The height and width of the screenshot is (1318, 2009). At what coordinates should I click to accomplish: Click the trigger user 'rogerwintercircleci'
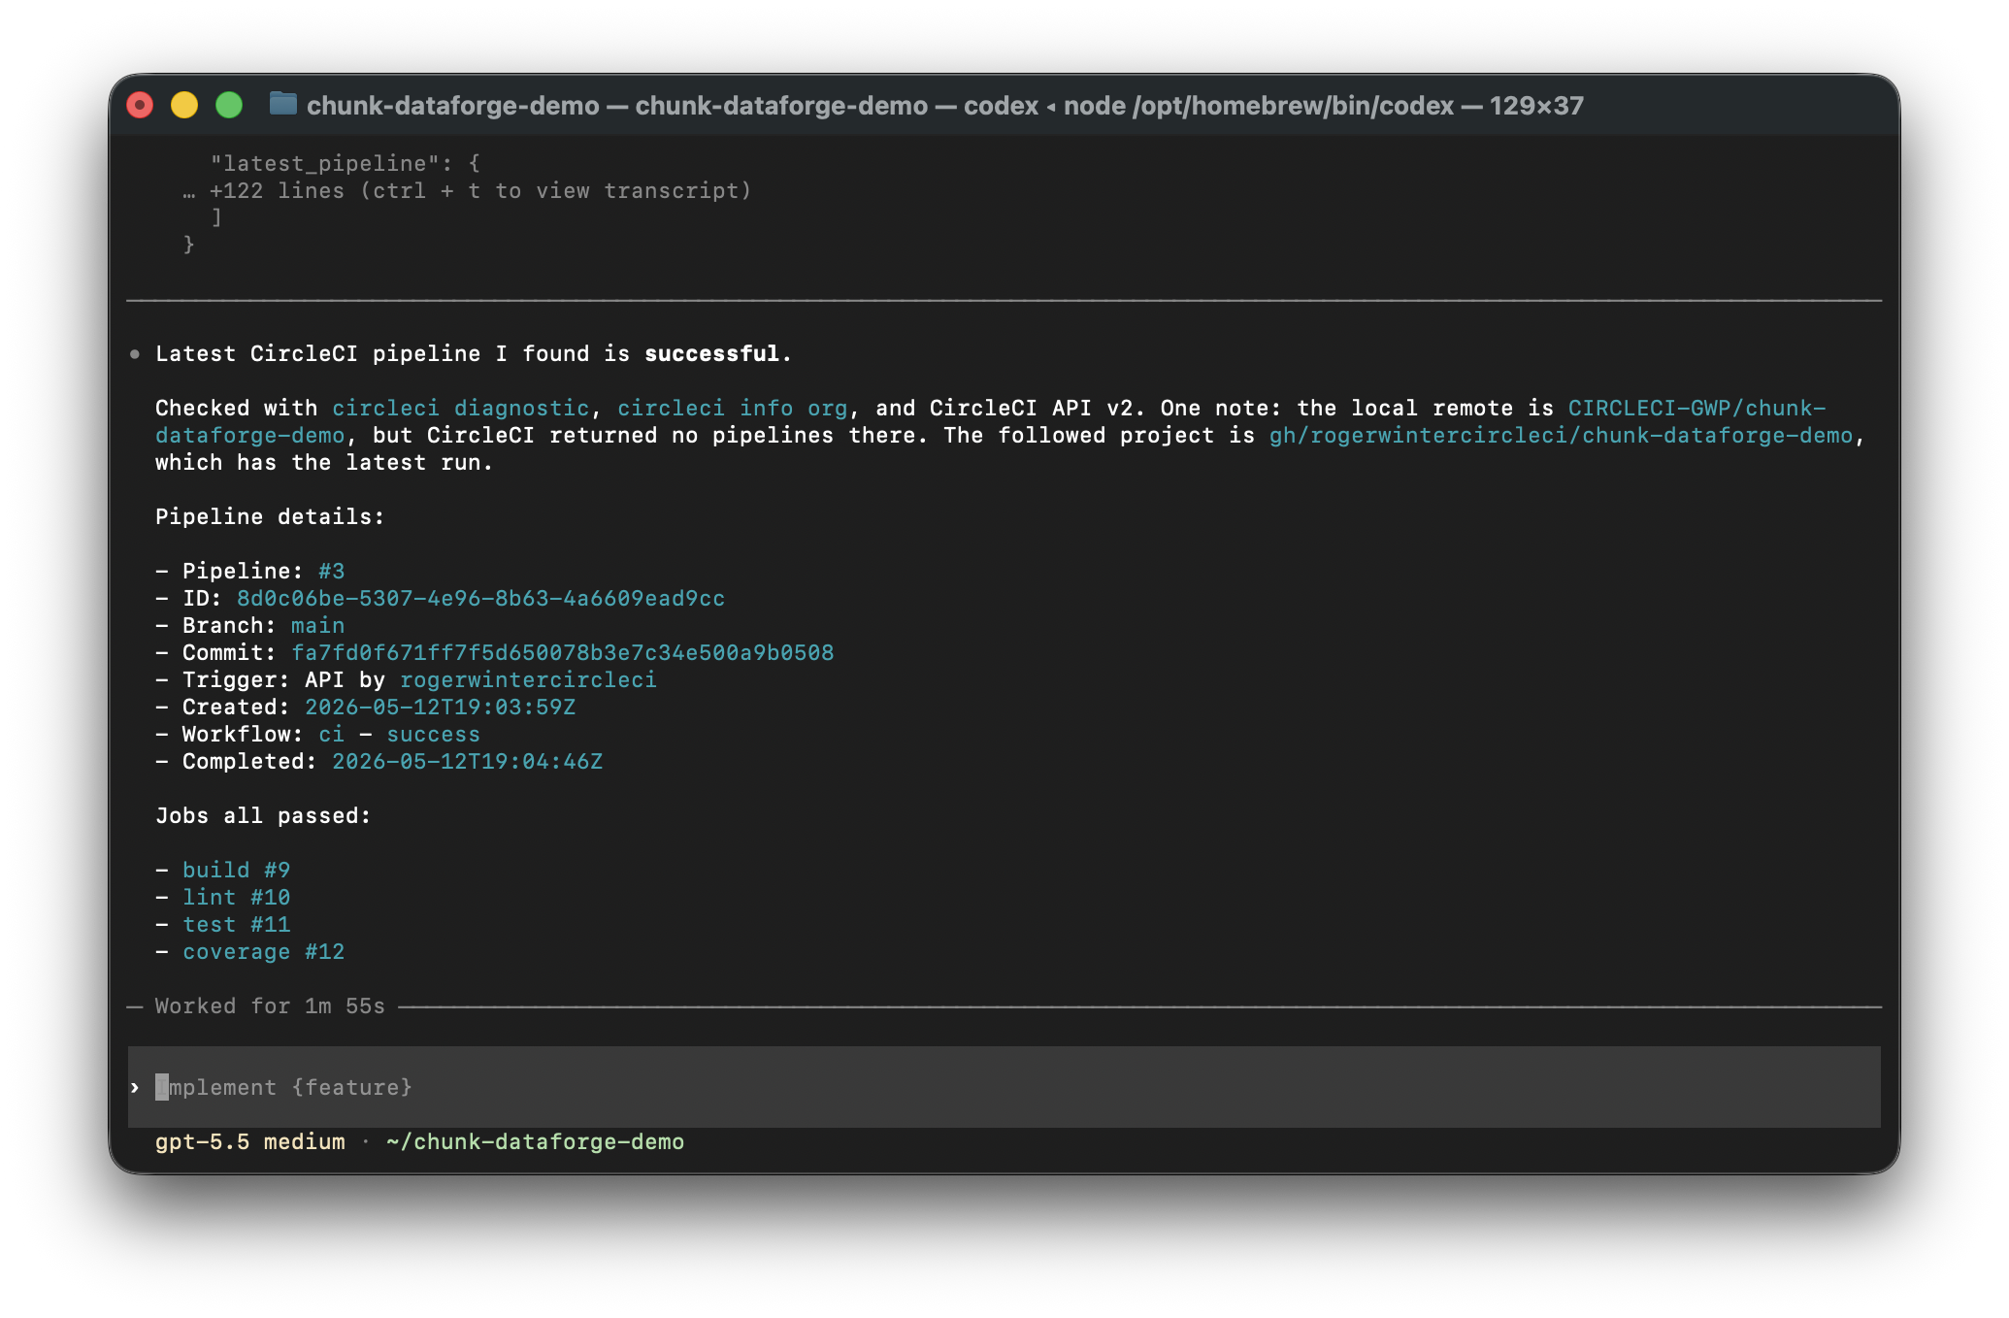[528, 679]
